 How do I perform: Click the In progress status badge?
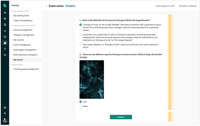coord(70,6)
